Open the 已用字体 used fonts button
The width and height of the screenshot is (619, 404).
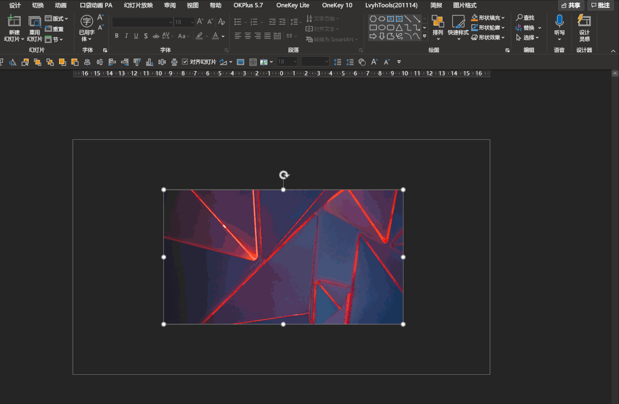click(87, 29)
